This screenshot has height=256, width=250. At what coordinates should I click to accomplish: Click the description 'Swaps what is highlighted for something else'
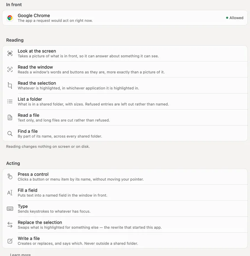click(x=90, y=228)
